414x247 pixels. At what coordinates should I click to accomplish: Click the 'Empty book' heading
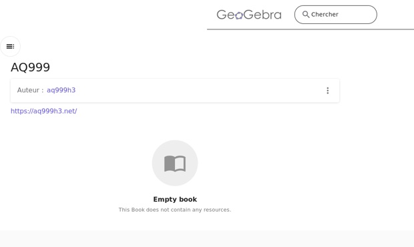click(175, 199)
